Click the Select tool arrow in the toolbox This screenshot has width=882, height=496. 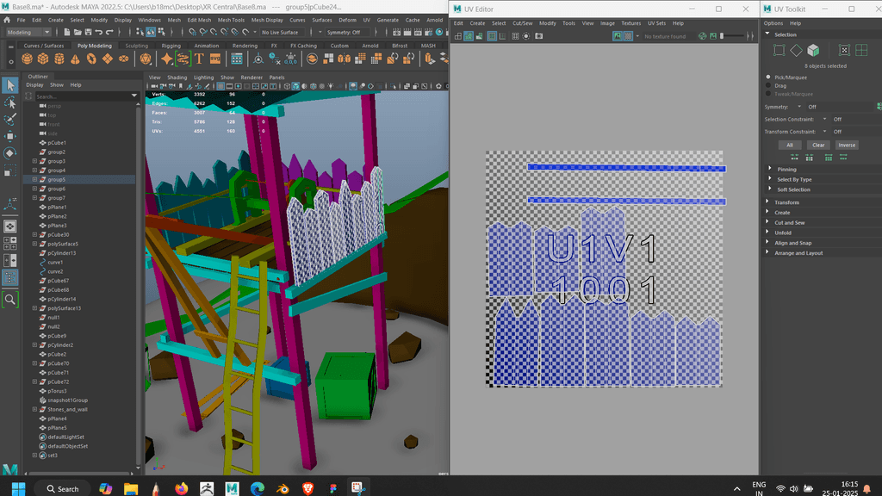pyautogui.click(x=10, y=85)
